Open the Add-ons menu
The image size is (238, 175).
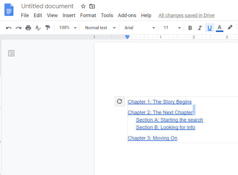pyautogui.click(x=127, y=15)
